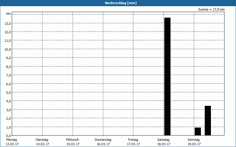Click the 10,0 y-axis value
This screenshot has width=236, height=147.
click(8, 49)
